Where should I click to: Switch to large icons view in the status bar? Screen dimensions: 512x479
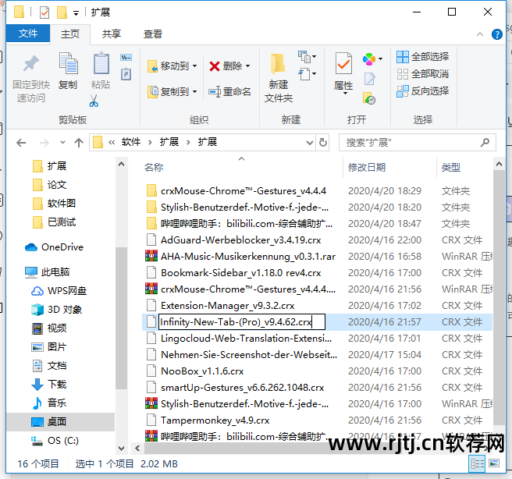tap(493, 463)
